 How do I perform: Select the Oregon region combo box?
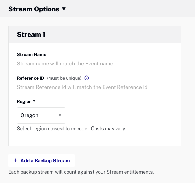pos(41,115)
